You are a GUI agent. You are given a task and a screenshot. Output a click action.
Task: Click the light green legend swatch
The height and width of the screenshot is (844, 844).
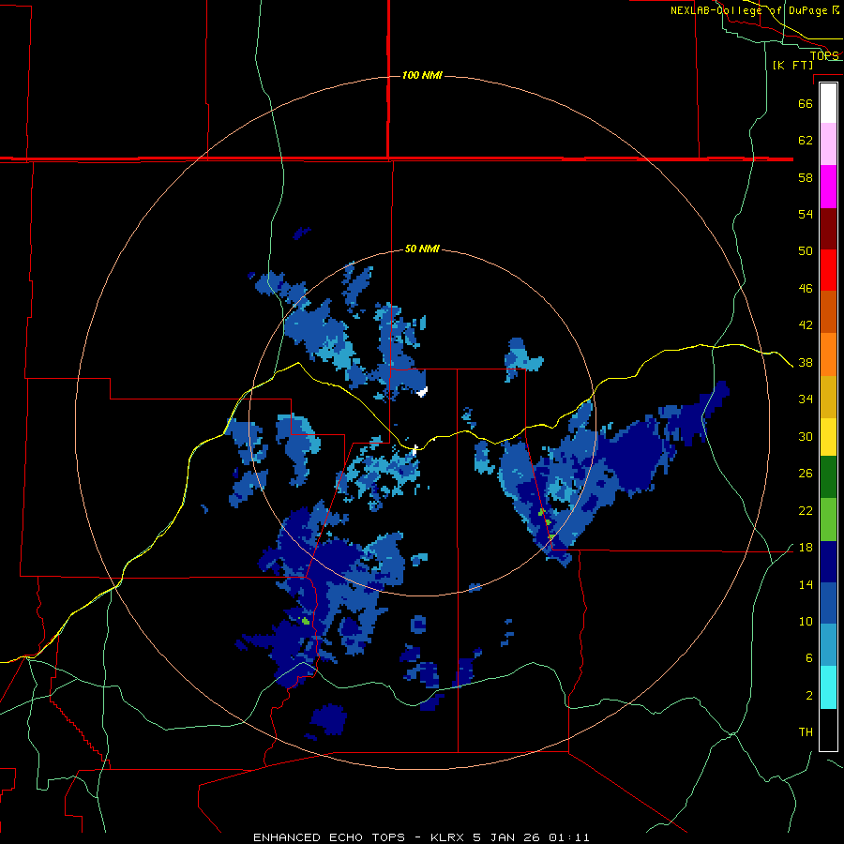pos(828,519)
